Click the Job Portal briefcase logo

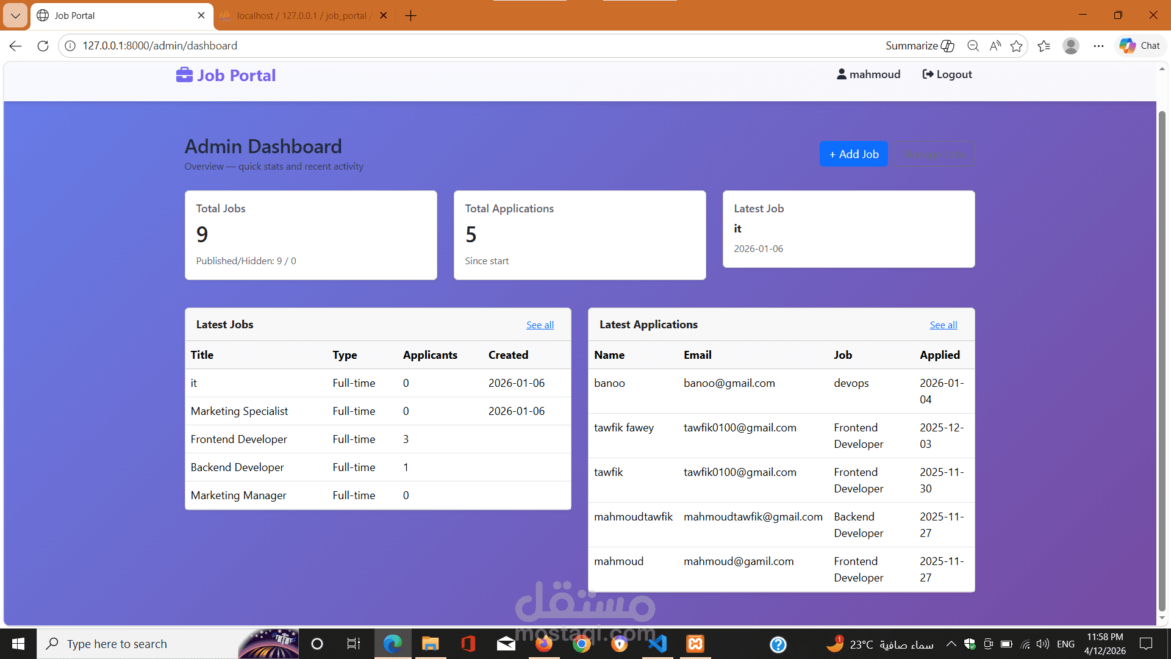[x=184, y=75]
